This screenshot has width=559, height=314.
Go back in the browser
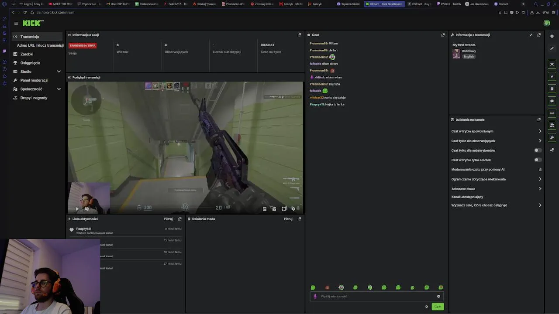point(13,12)
